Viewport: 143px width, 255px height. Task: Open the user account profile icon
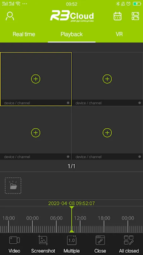10,16
